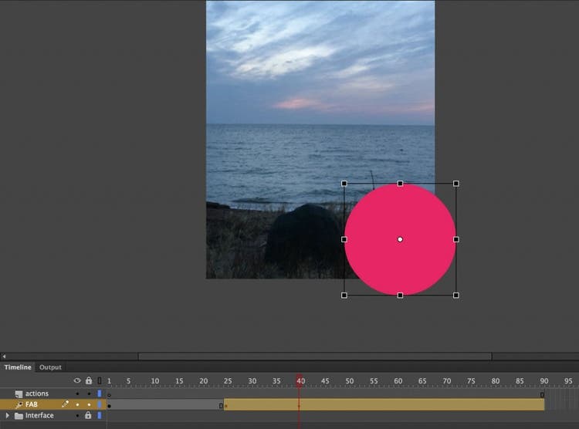Toggle visibility dot for FAB layer
The width and height of the screenshot is (579, 429).
pyautogui.click(x=76, y=404)
